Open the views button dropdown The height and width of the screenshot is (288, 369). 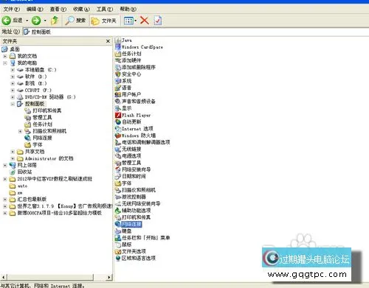click(136, 21)
